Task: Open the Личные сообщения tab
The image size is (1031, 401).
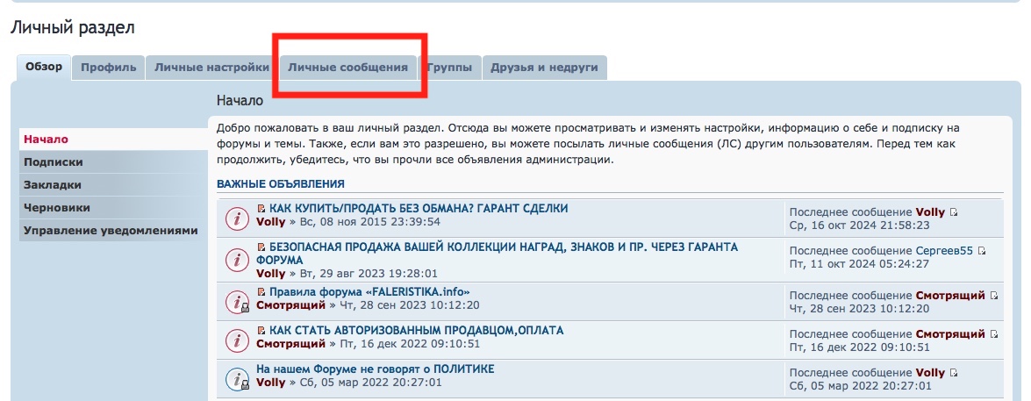Action: pos(347,67)
